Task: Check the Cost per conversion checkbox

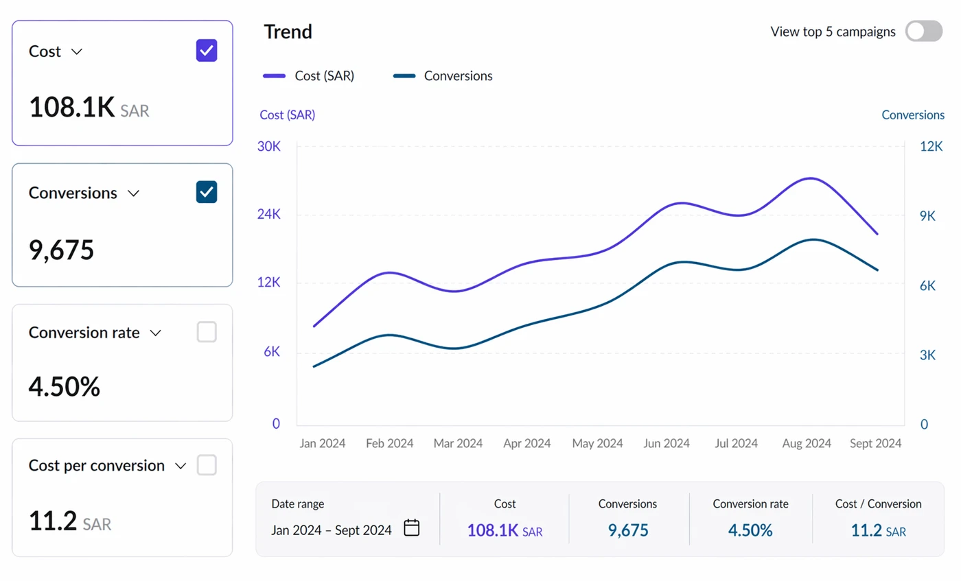Action: [x=207, y=465]
